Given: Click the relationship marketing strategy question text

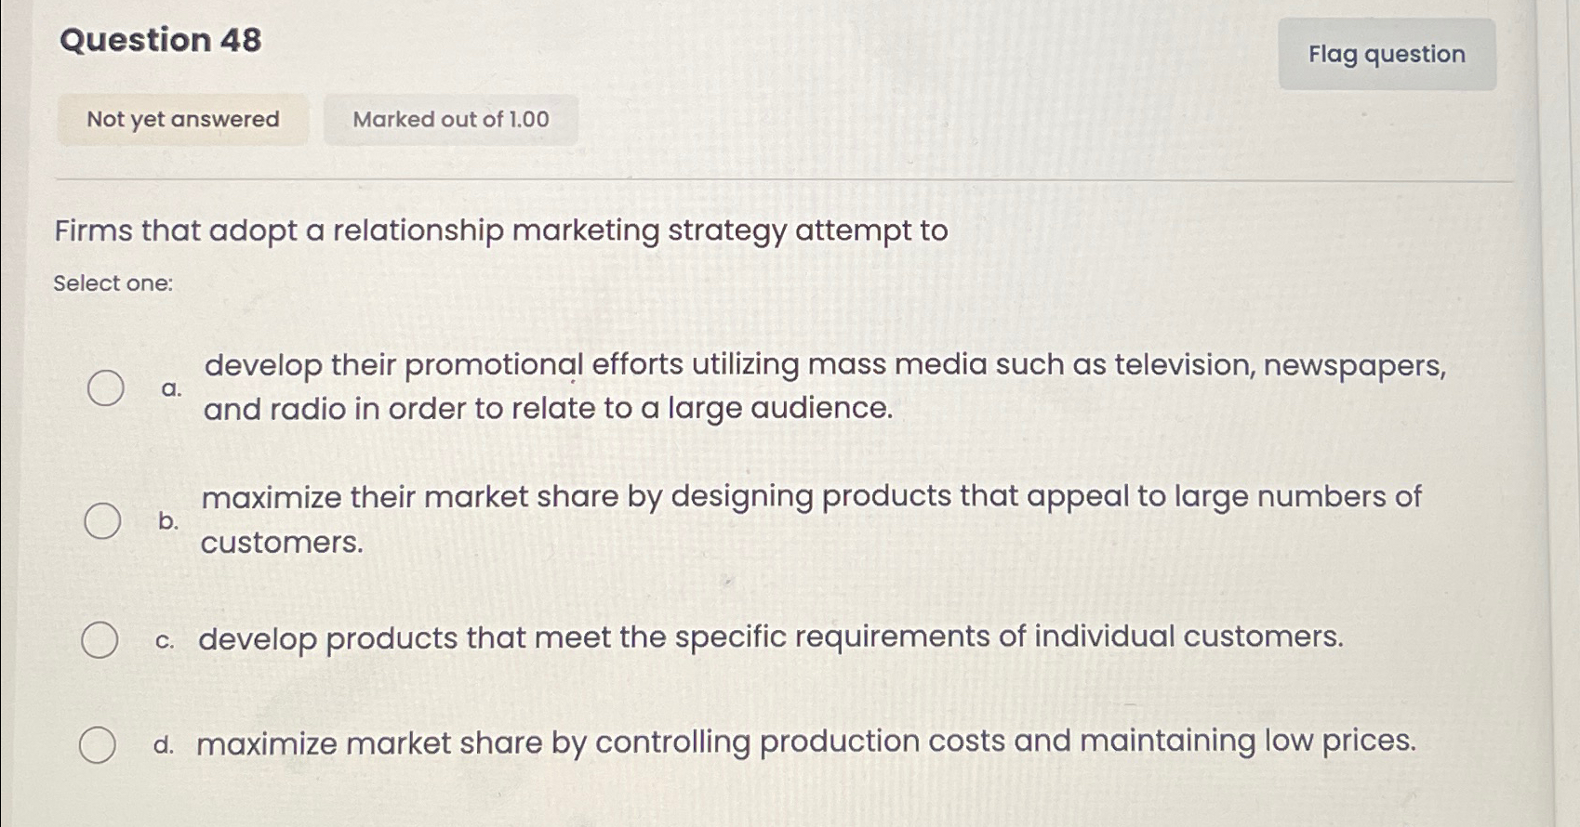Looking at the screenshot, I should coord(501,230).
